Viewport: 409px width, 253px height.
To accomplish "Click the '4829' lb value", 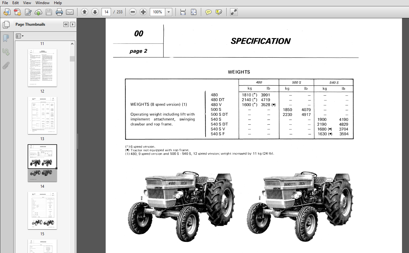I will (x=344, y=124).
